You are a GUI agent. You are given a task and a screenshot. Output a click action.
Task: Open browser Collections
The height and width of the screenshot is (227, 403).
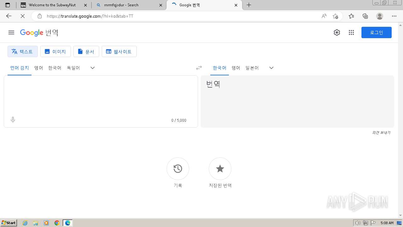tap(365, 16)
